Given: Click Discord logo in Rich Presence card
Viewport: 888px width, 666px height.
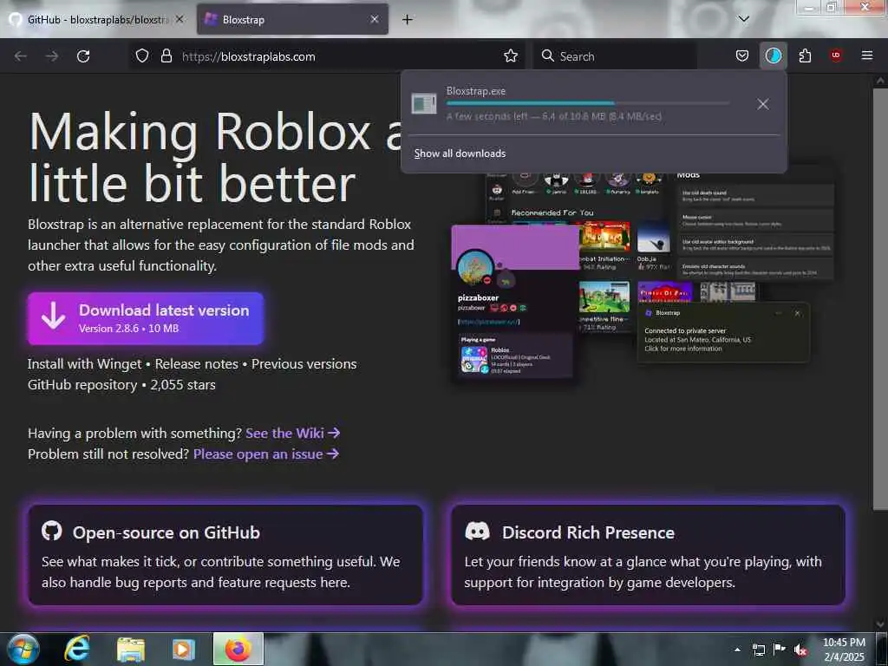Looking at the screenshot, I should pyautogui.click(x=477, y=532).
